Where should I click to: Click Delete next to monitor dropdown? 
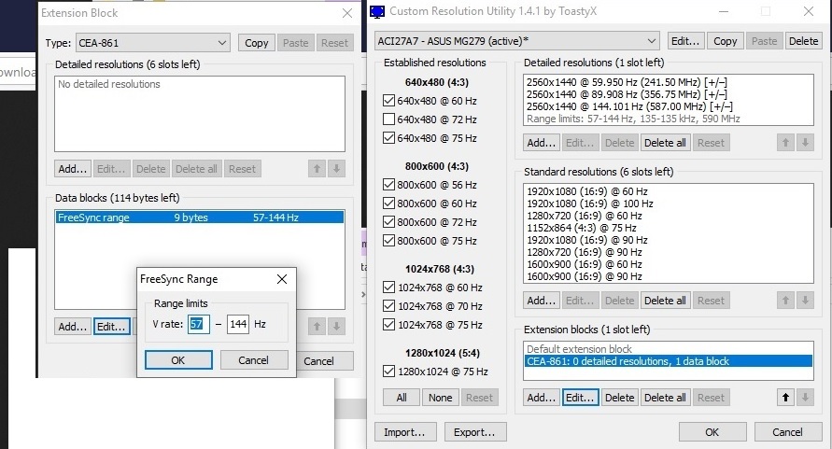click(803, 41)
